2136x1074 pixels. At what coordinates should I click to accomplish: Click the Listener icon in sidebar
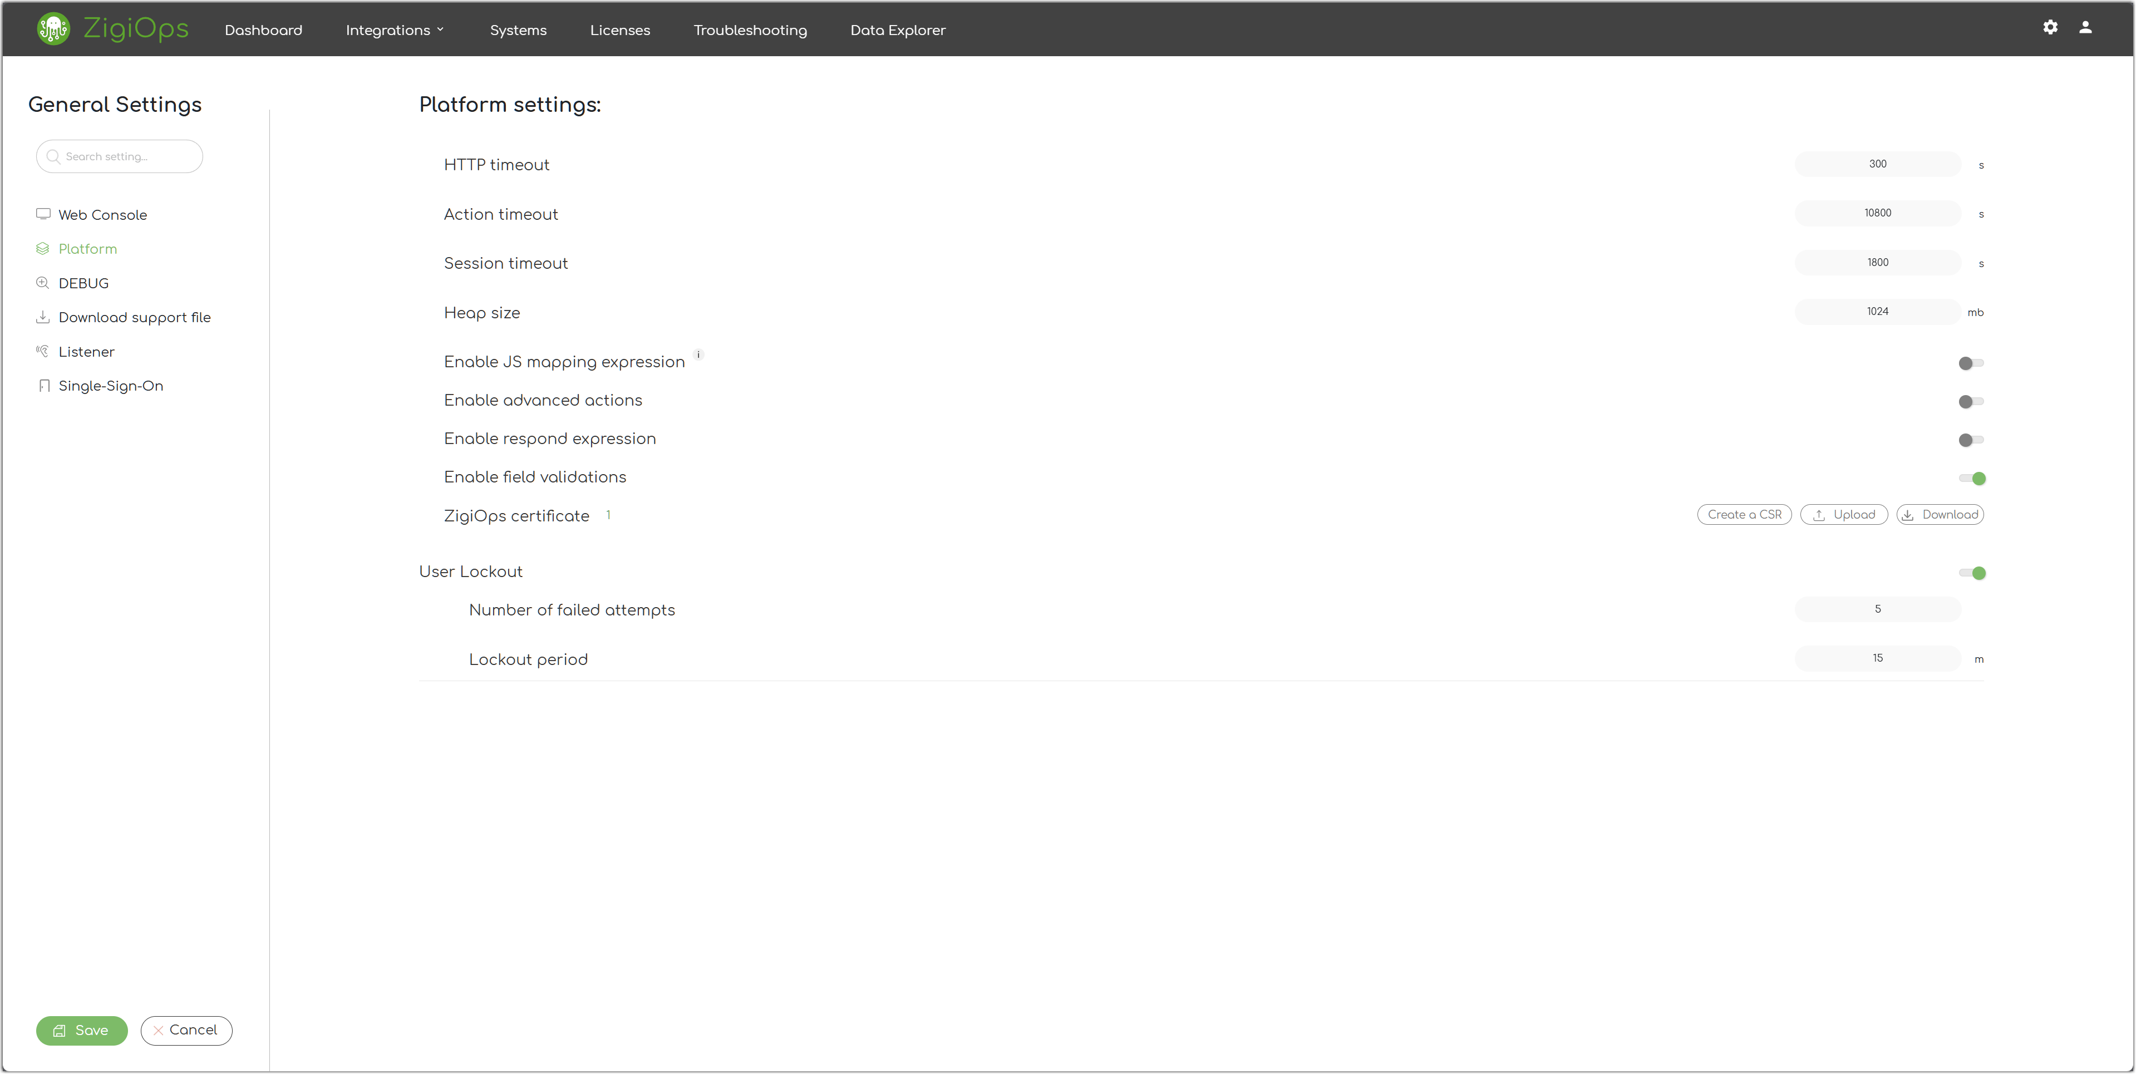point(43,351)
